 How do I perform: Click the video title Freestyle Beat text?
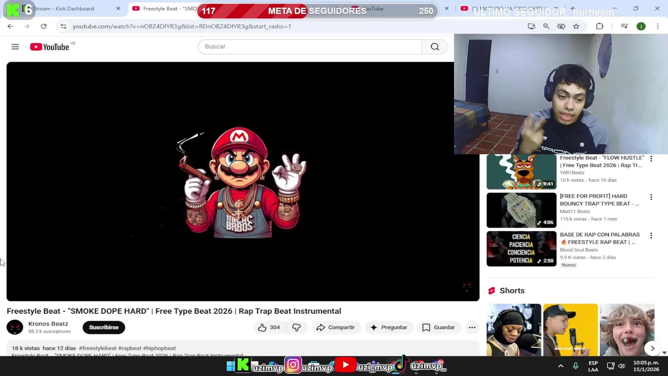174,311
